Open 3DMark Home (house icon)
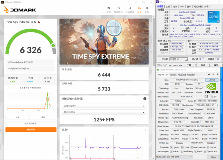The width and height of the screenshot is (223, 160). pos(109,8)
